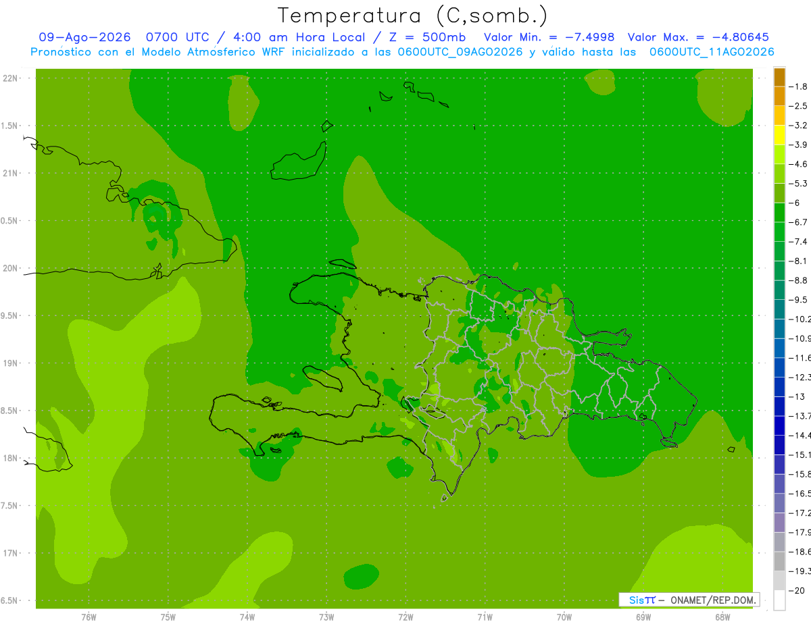Click the '68W' longitude label

[x=722, y=617]
